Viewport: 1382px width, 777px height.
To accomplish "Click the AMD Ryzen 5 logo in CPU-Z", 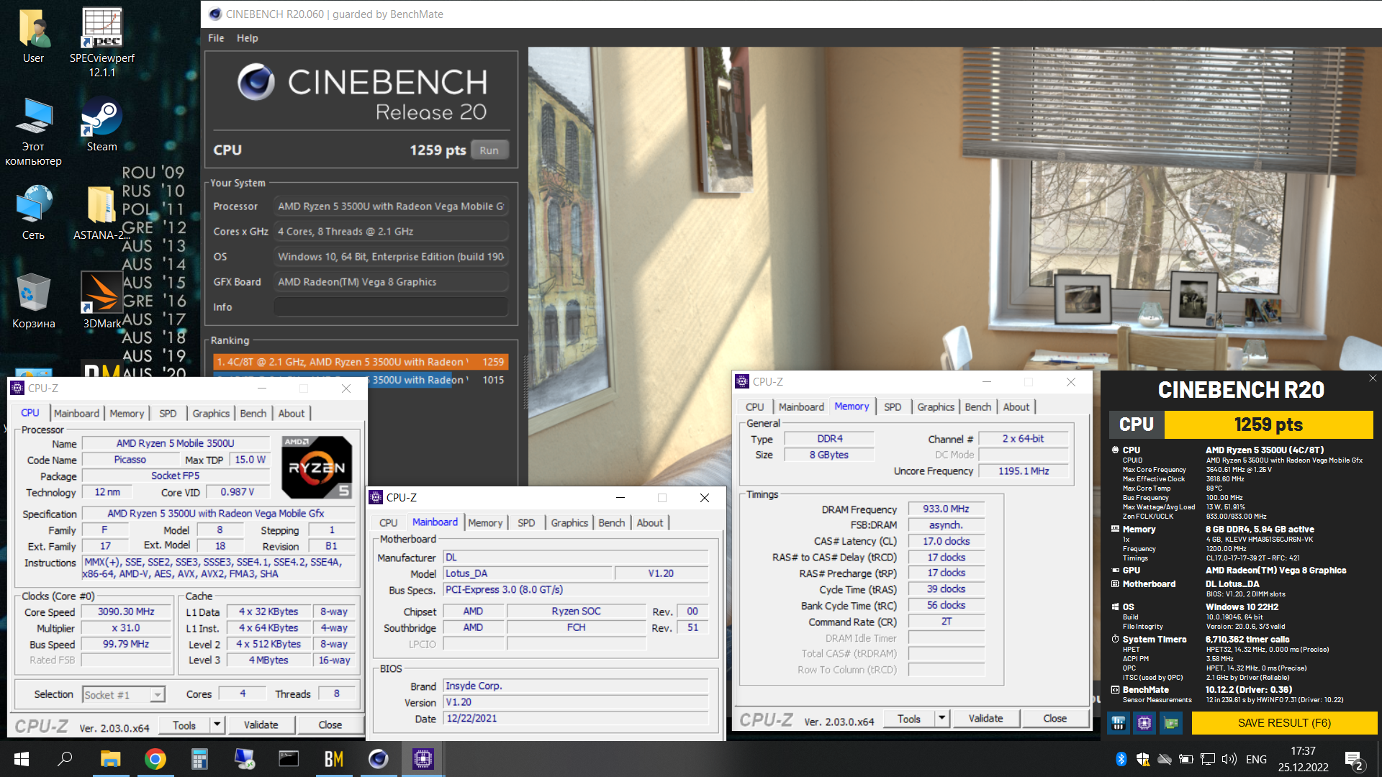I will click(317, 468).
